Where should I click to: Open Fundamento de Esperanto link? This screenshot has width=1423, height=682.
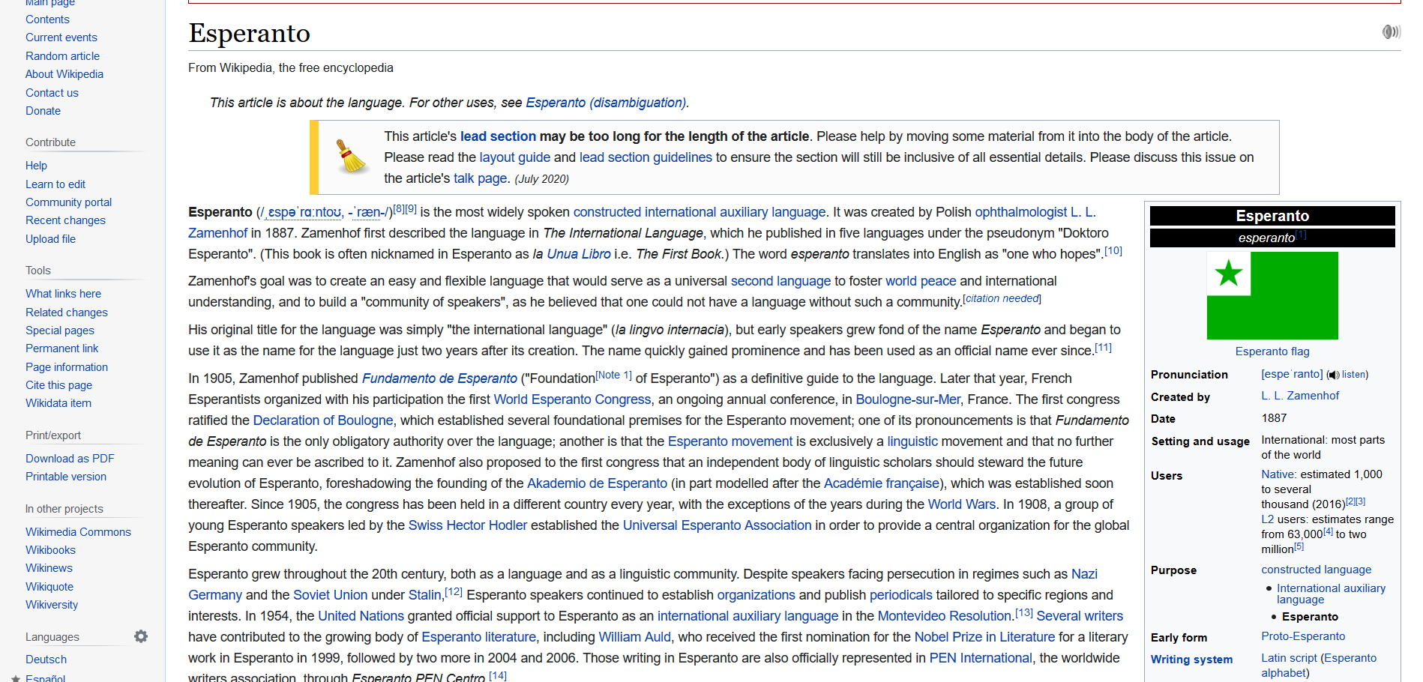click(x=439, y=378)
